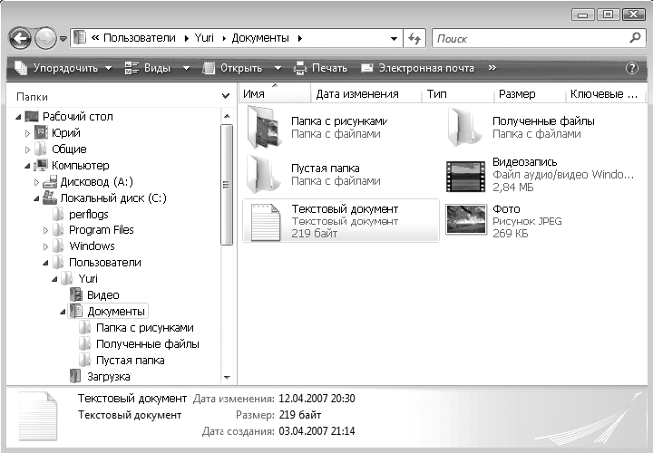Viewport: 653px width, 453px height.
Task: Select the Видеозапись video file icon
Action: click(466, 174)
